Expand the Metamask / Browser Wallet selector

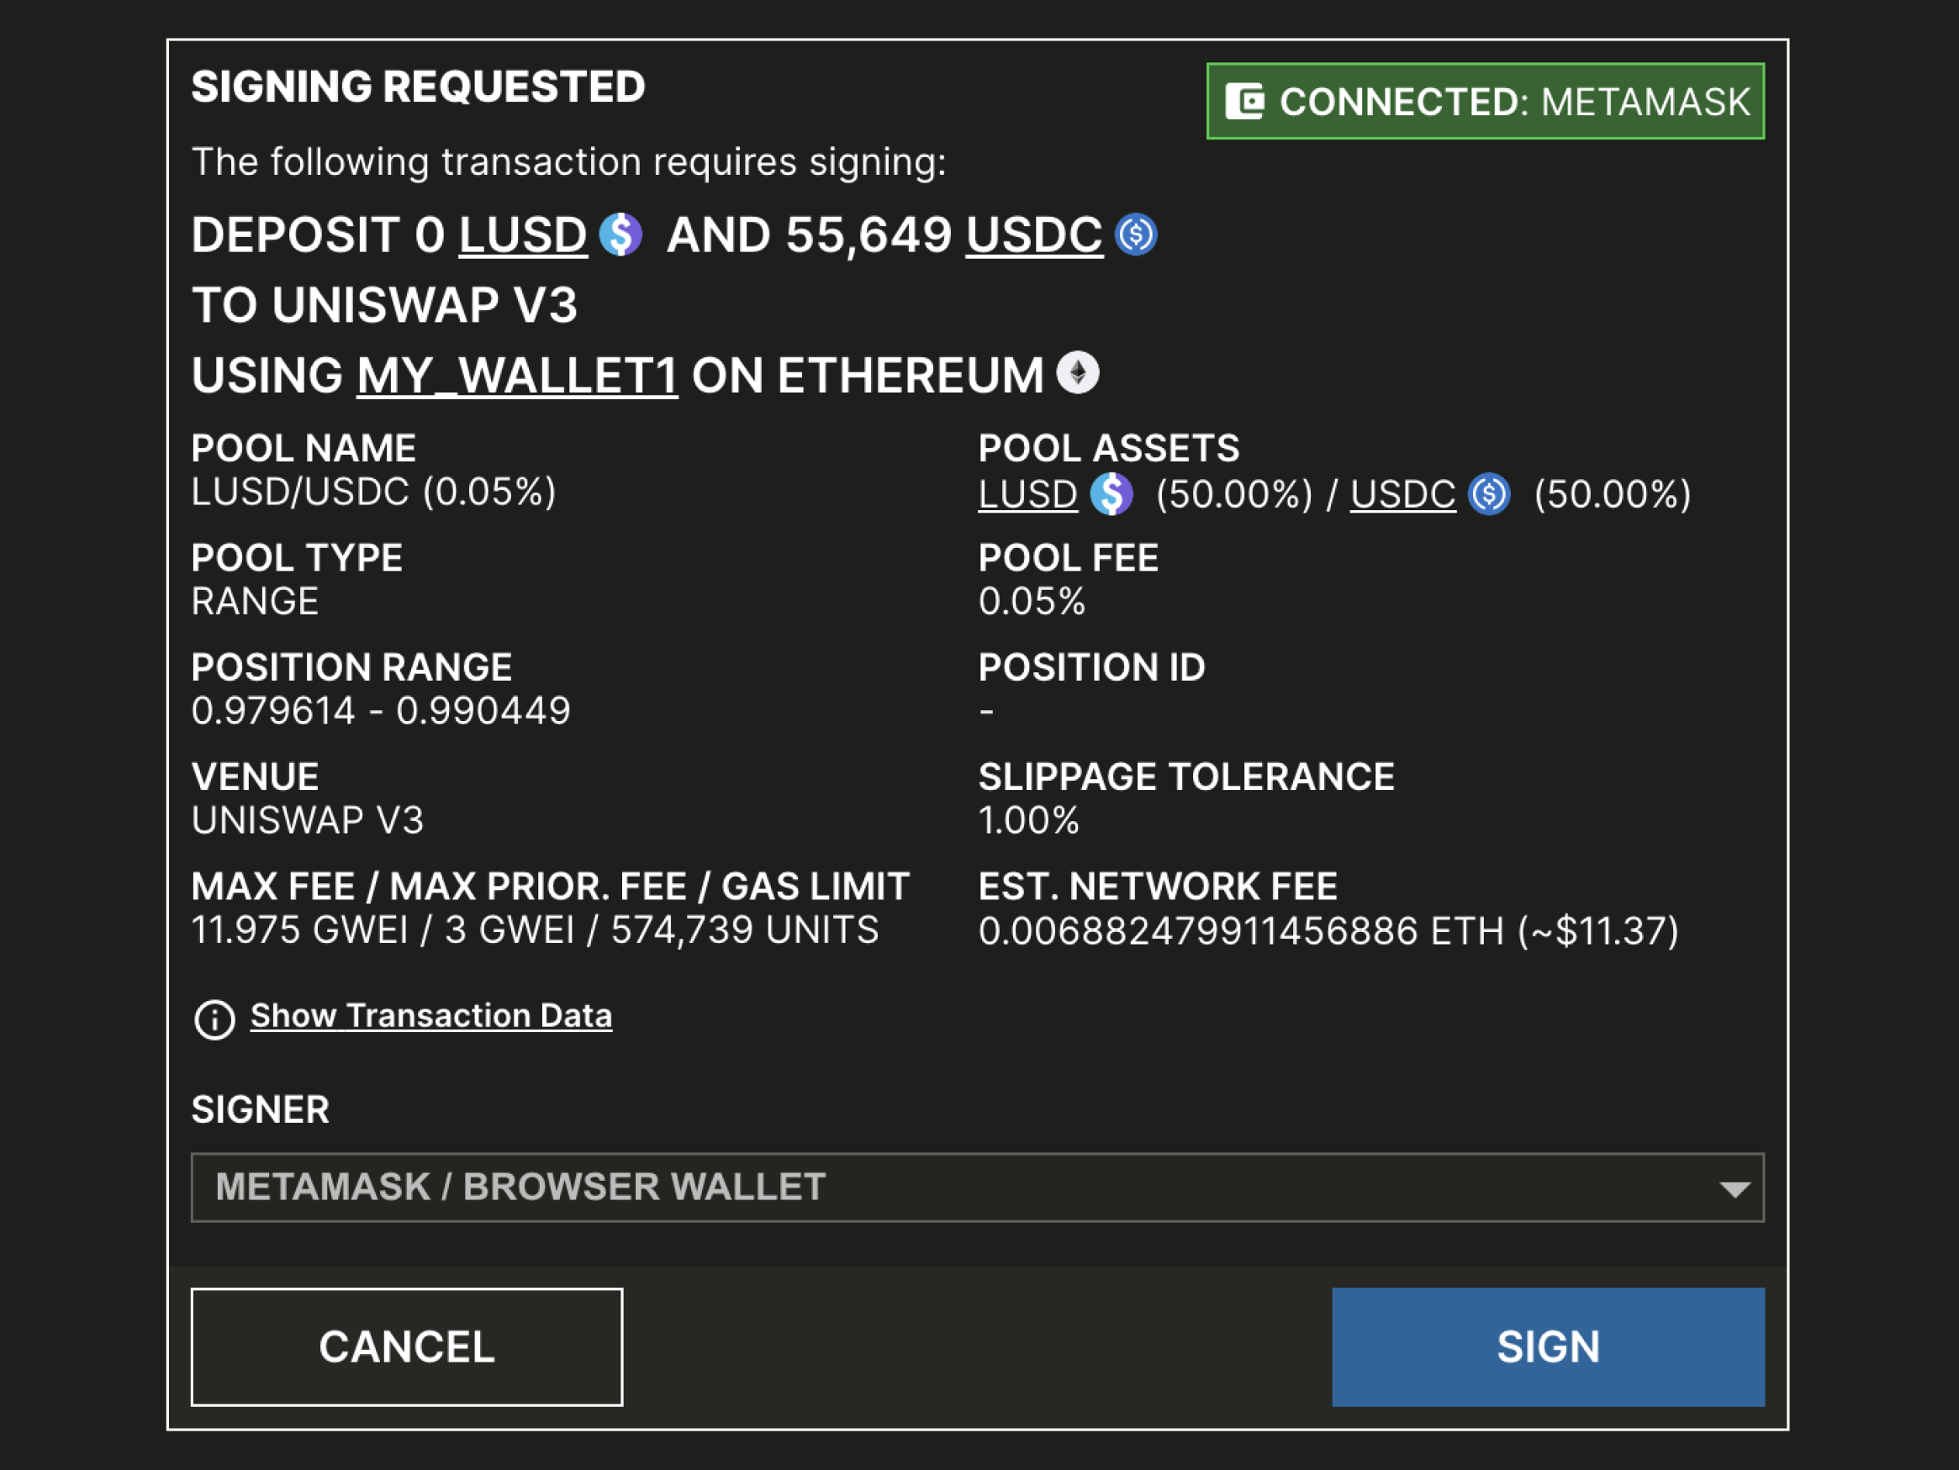(x=978, y=1188)
